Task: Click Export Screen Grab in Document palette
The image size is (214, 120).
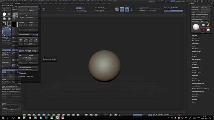Action: click(28, 25)
